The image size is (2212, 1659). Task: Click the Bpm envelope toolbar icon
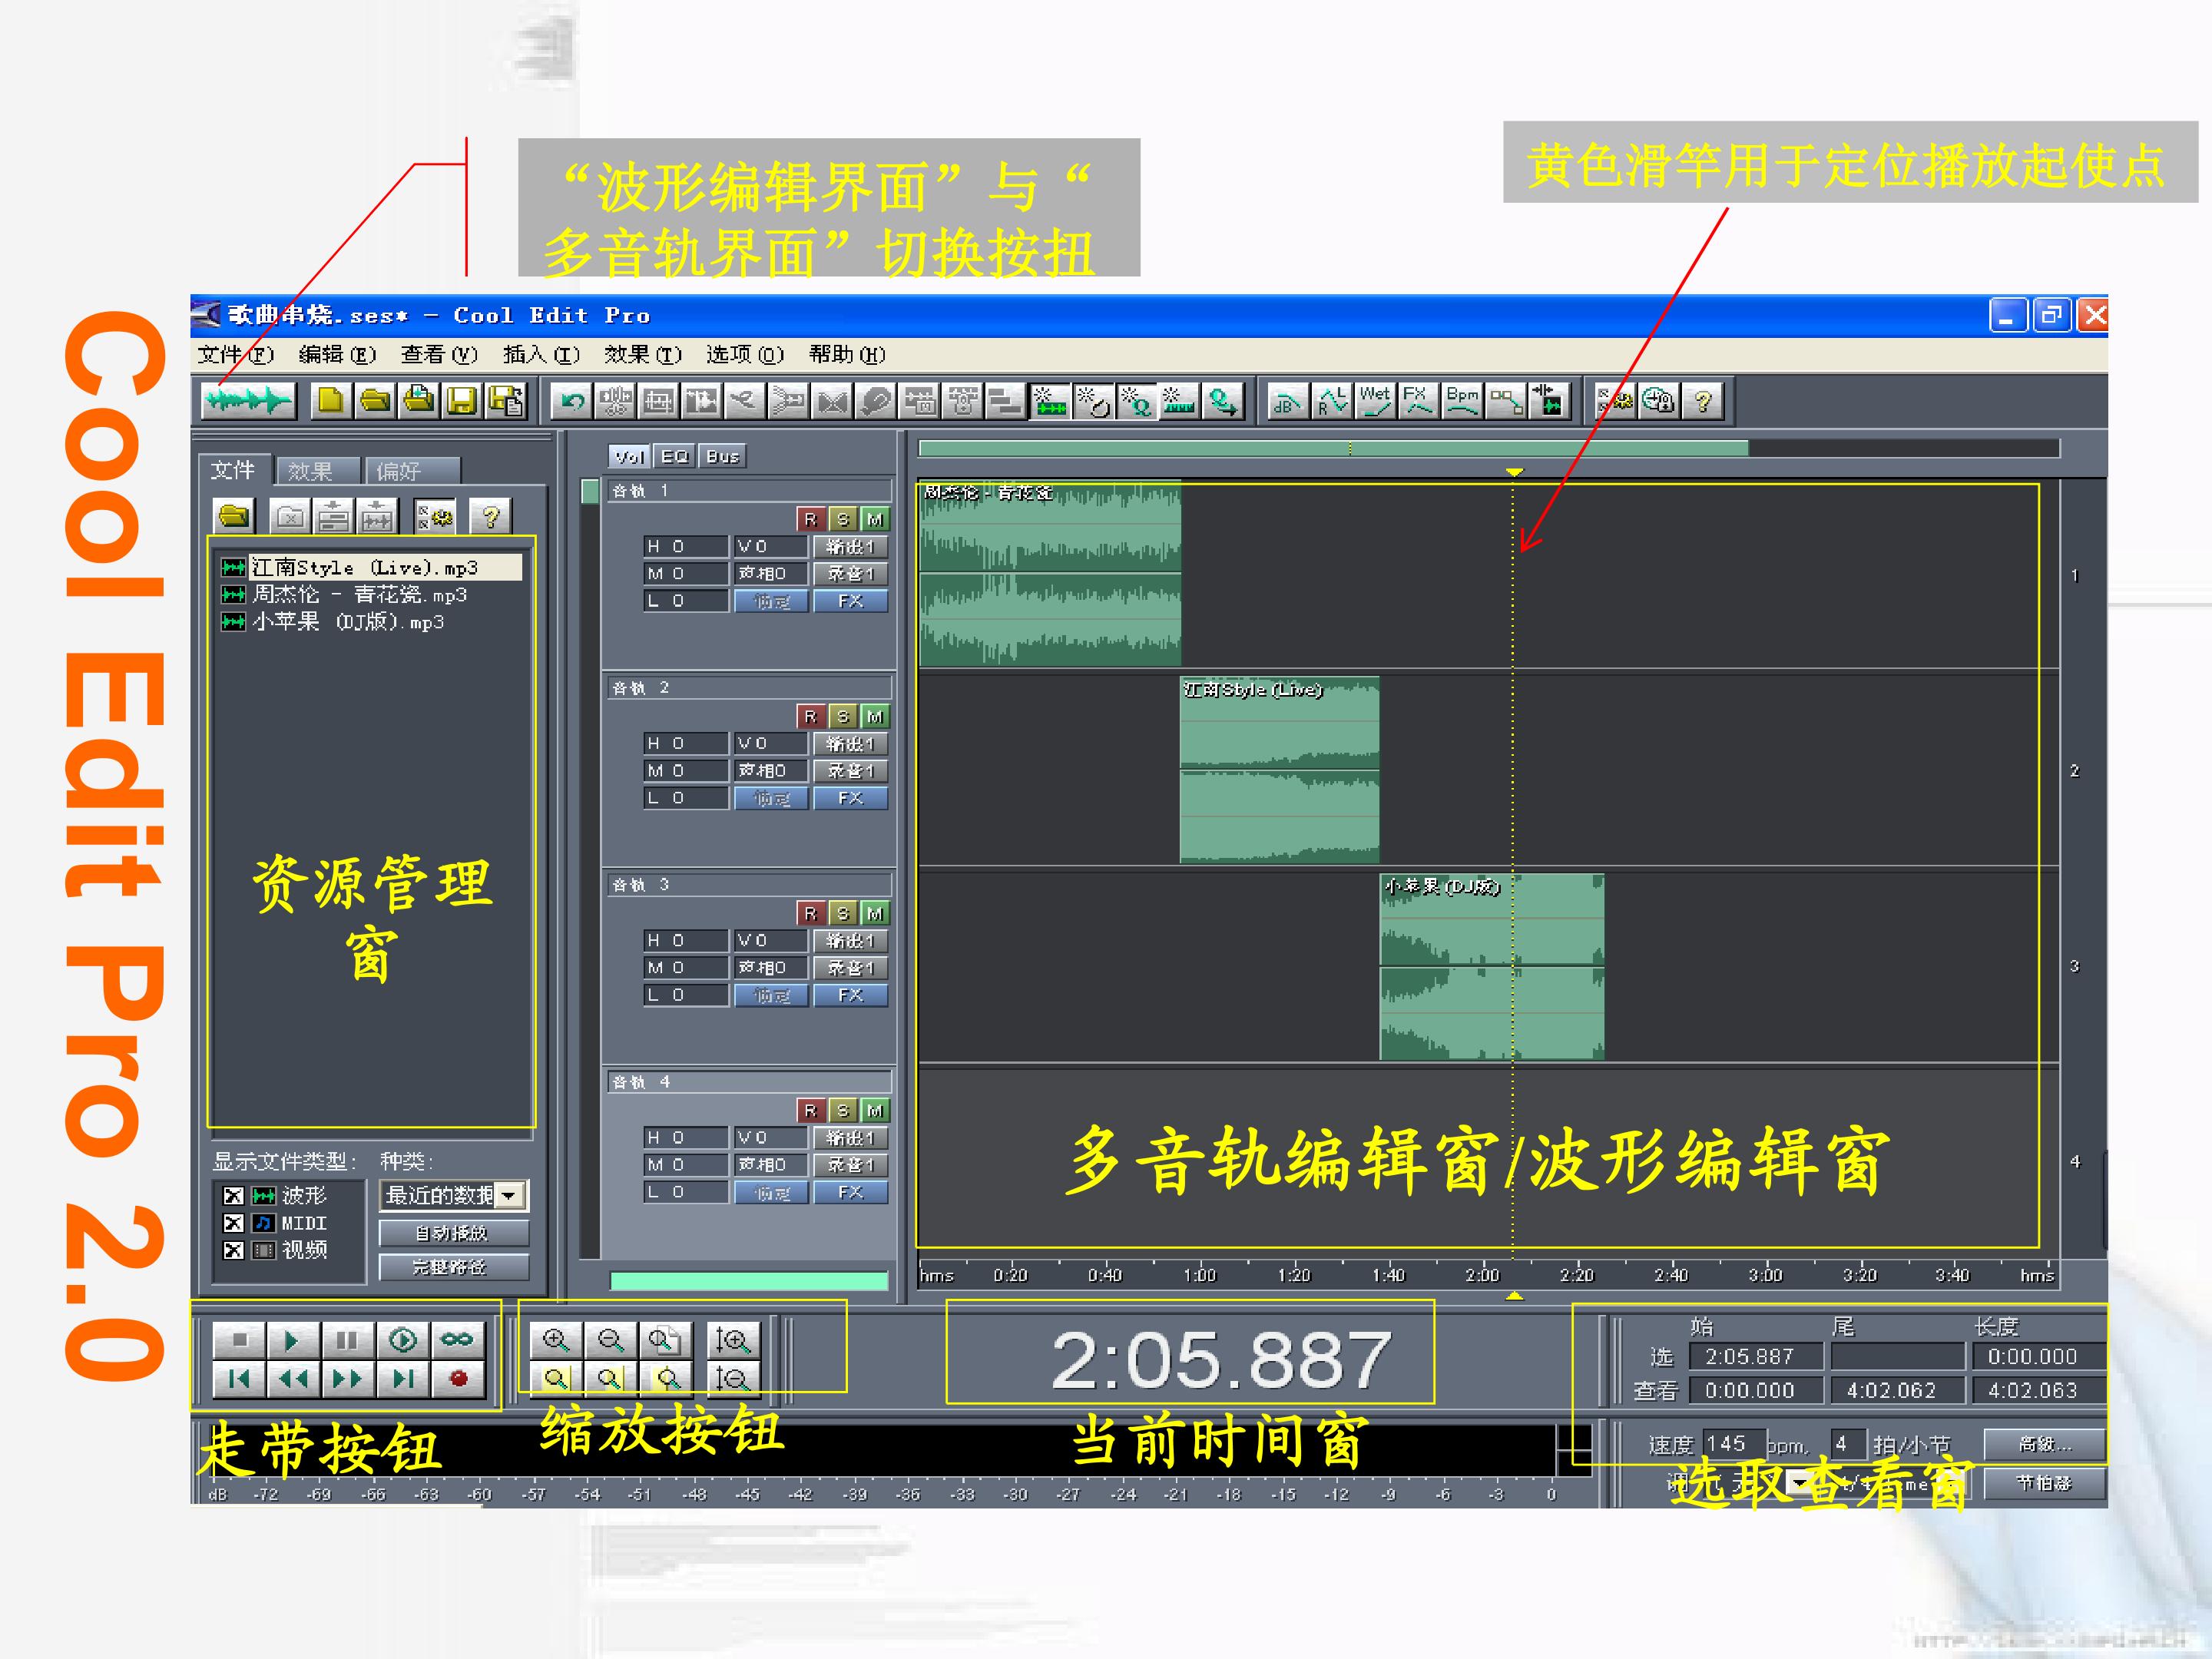(x=1462, y=401)
